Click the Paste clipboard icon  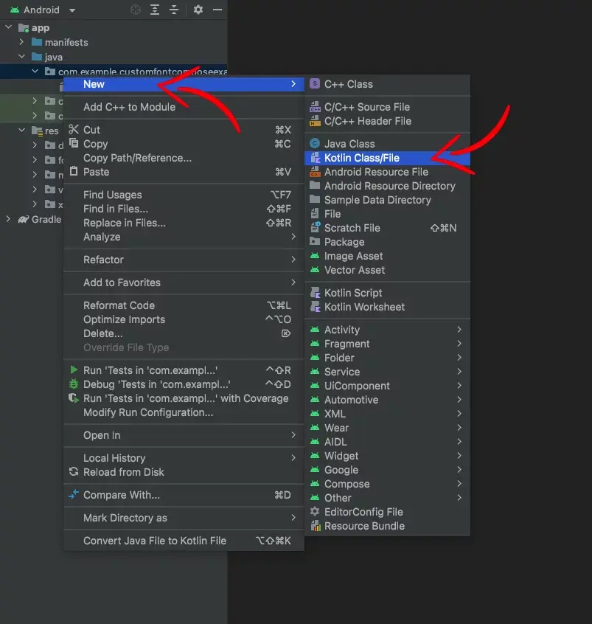(74, 171)
